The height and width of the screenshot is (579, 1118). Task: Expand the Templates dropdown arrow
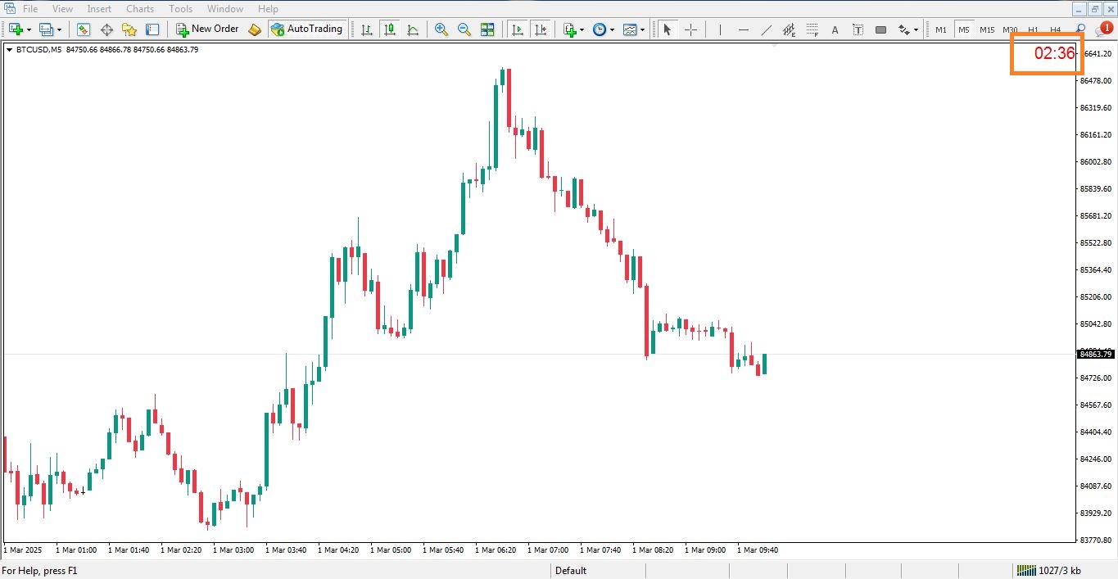coord(642,29)
